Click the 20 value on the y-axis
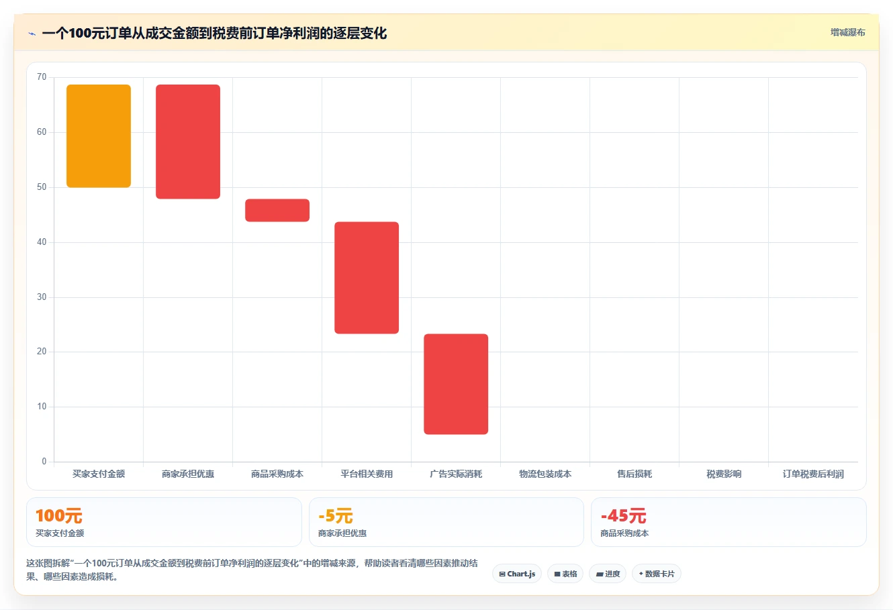Image resolution: width=893 pixels, height=610 pixels. pos(42,352)
